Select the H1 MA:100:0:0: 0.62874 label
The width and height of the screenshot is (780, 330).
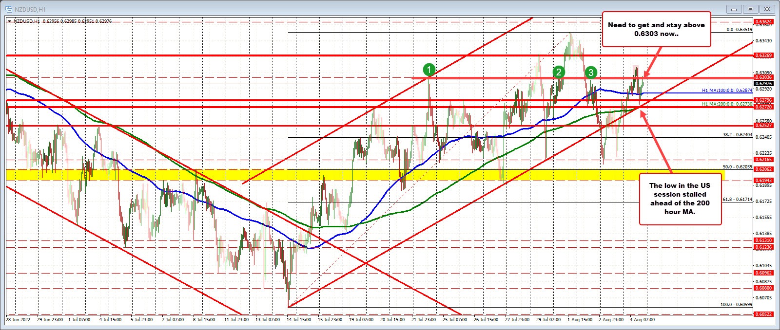click(x=727, y=91)
